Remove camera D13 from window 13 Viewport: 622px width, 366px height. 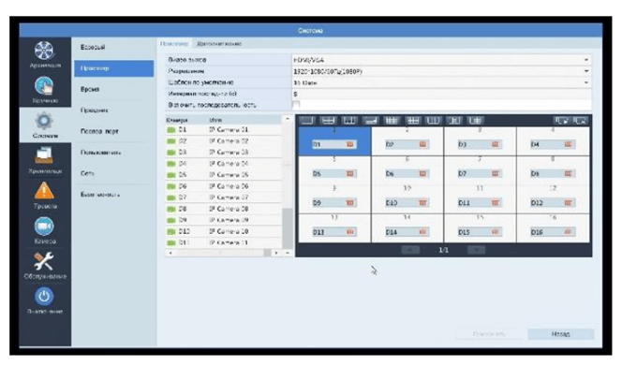(x=350, y=232)
